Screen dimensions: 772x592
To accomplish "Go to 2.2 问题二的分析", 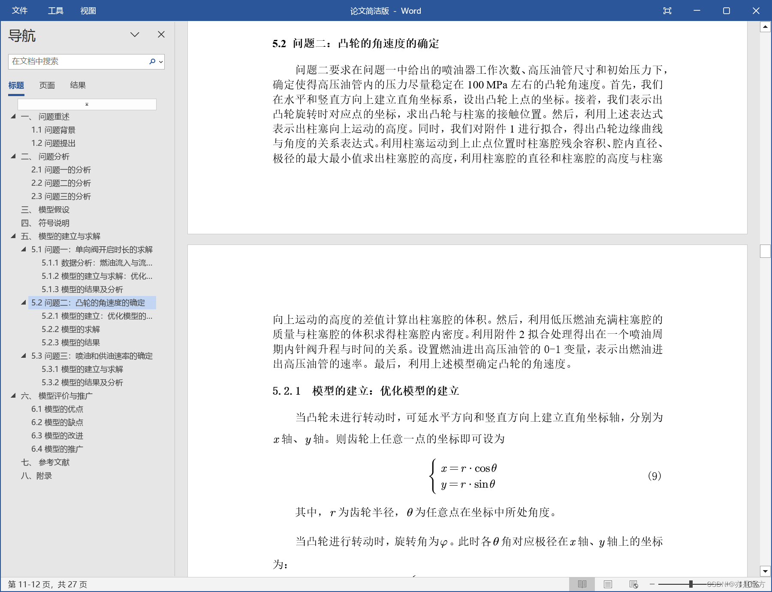I will [x=61, y=183].
